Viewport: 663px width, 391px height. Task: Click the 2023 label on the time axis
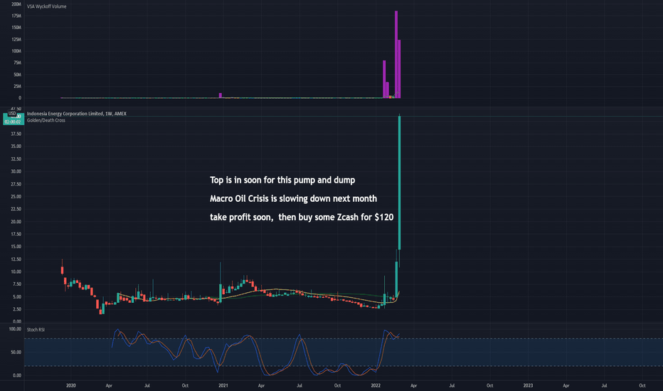(528, 385)
